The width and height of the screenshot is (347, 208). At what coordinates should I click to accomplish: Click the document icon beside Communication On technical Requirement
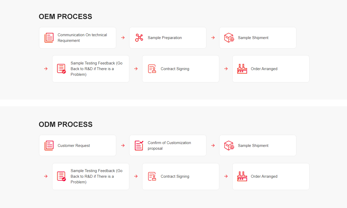coord(49,38)
